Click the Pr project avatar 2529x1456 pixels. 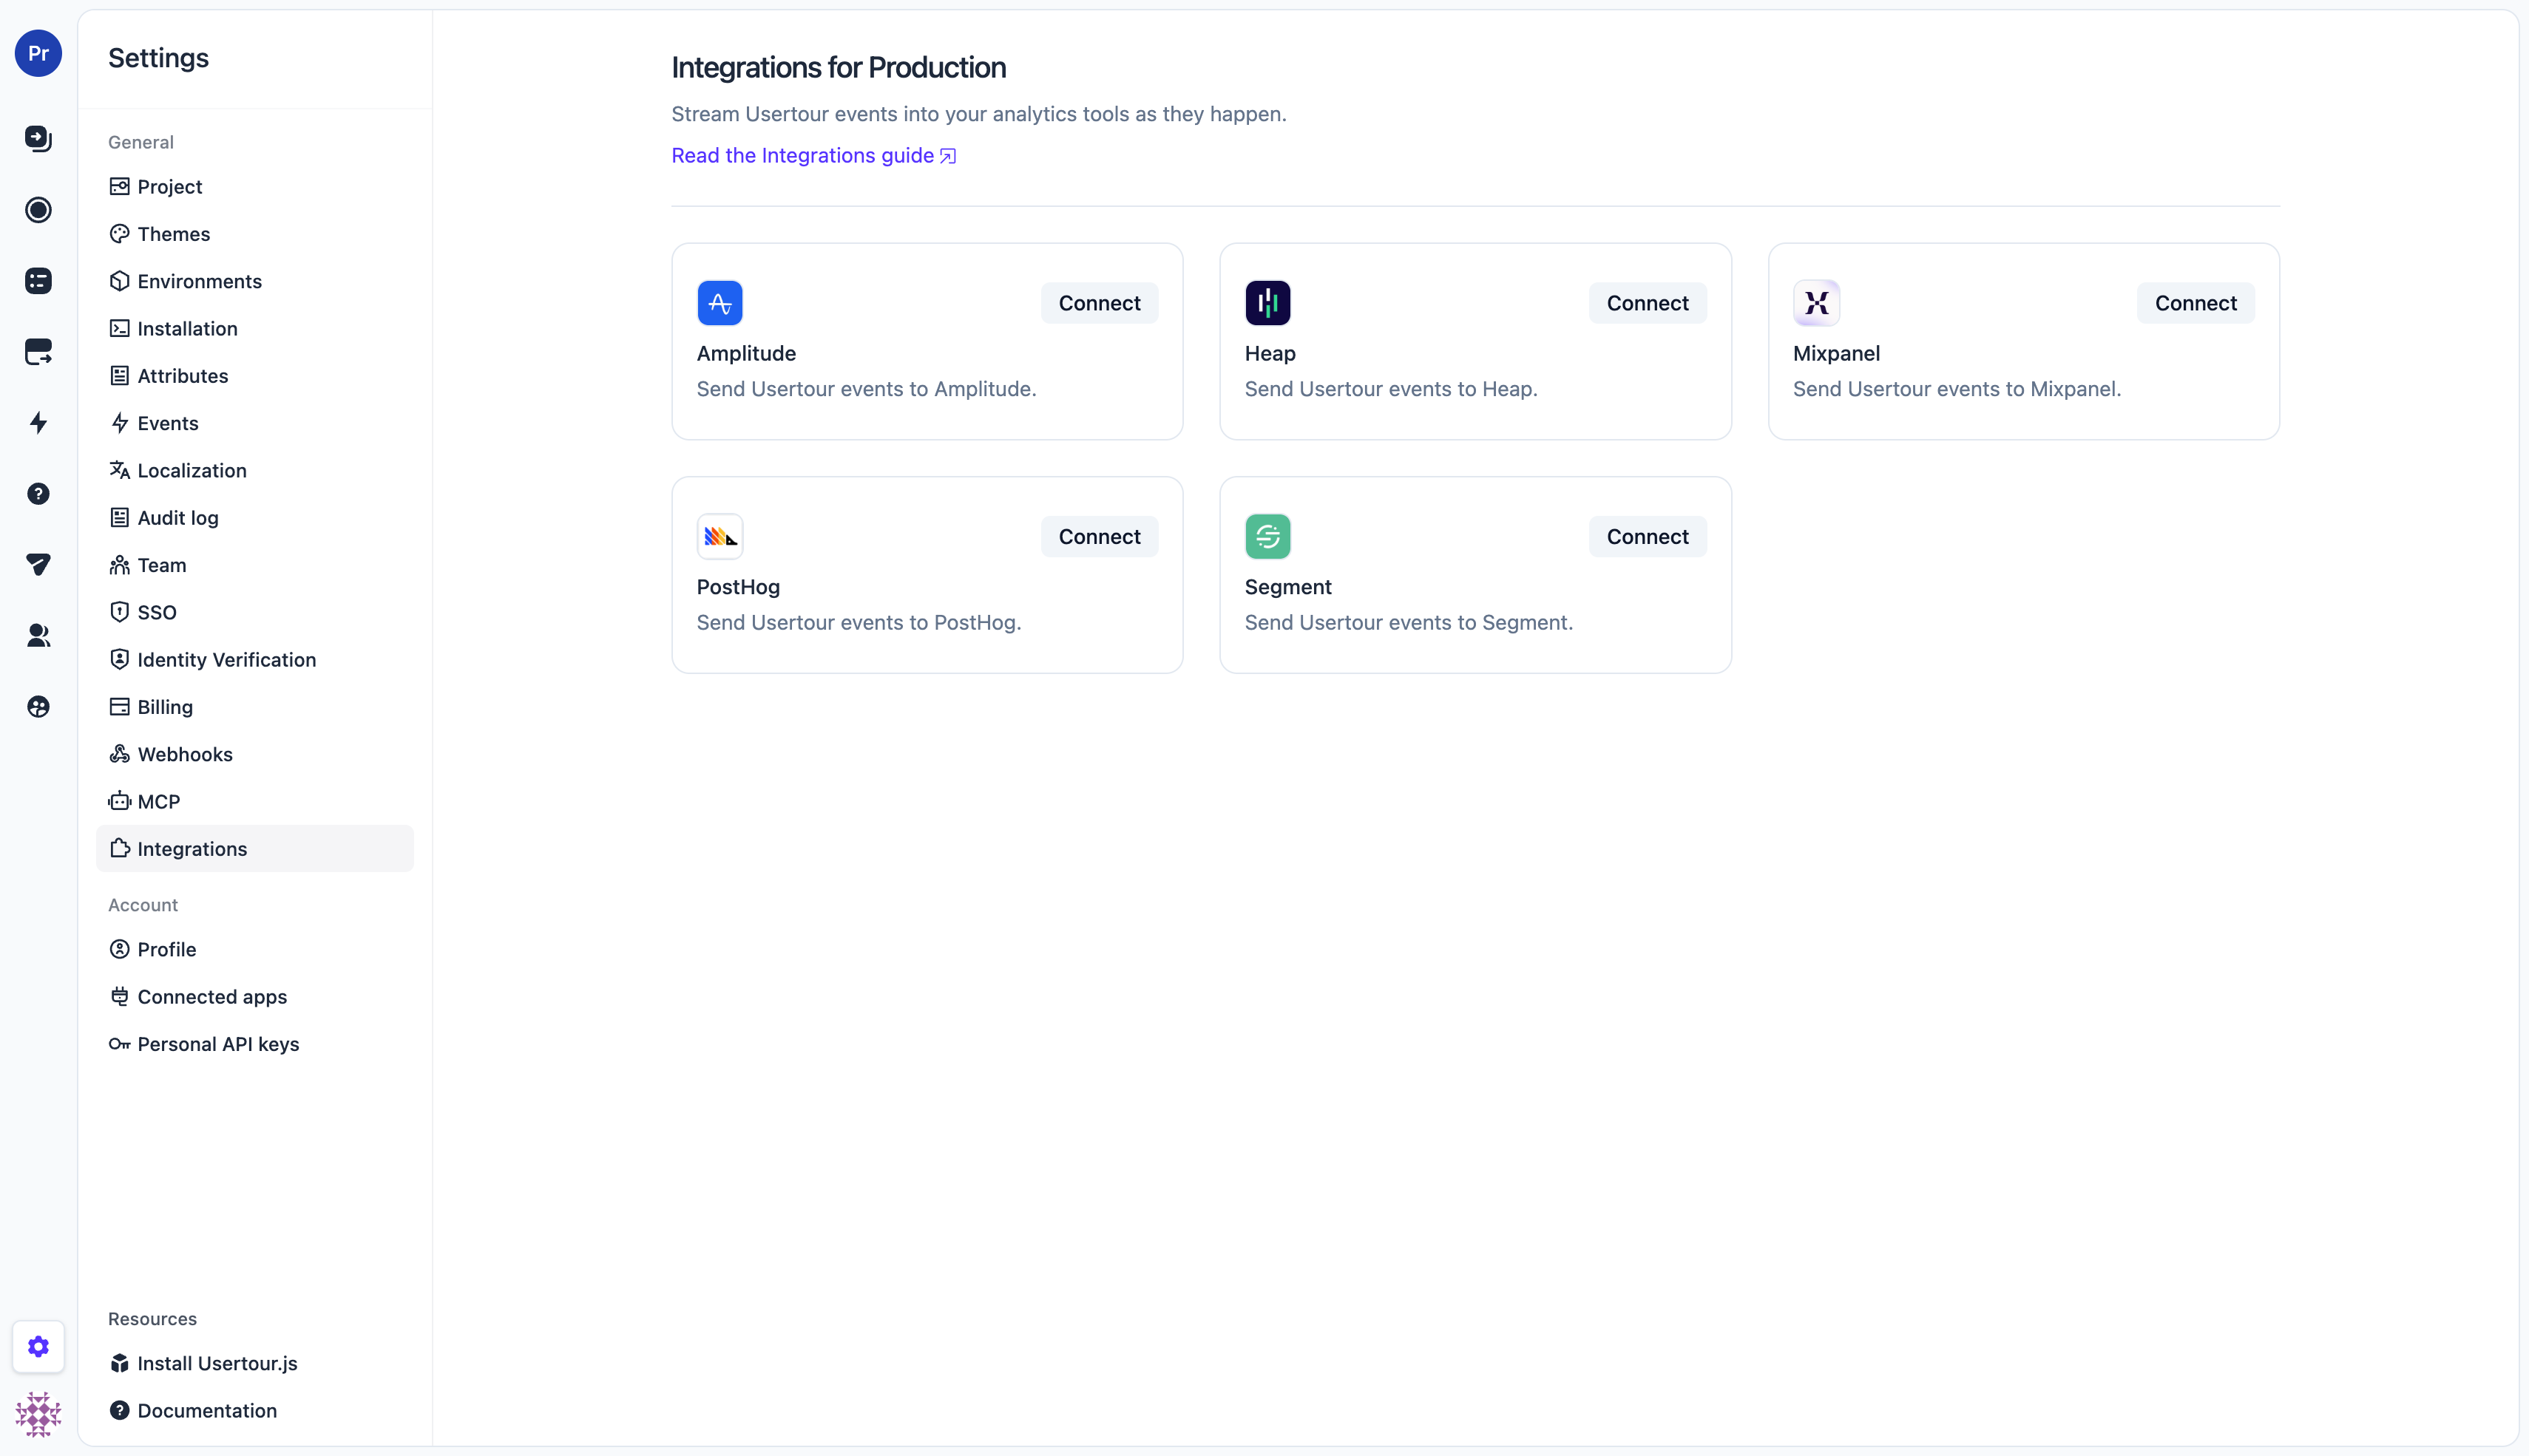pyautogui.click(x=38, y=53)
